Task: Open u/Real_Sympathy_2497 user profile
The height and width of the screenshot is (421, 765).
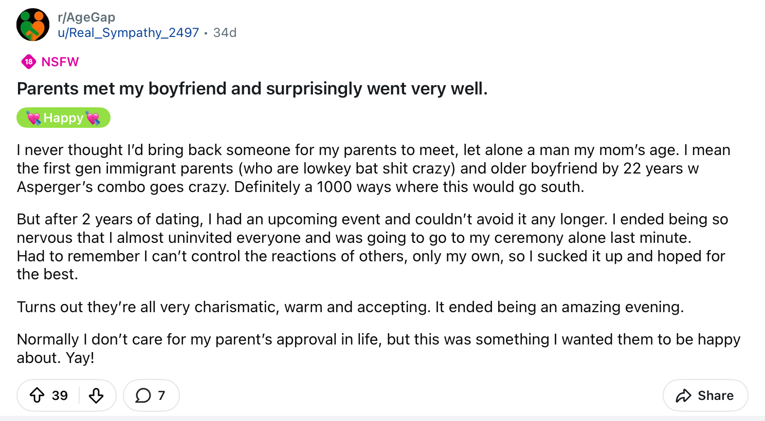Action: coord(128,33)
